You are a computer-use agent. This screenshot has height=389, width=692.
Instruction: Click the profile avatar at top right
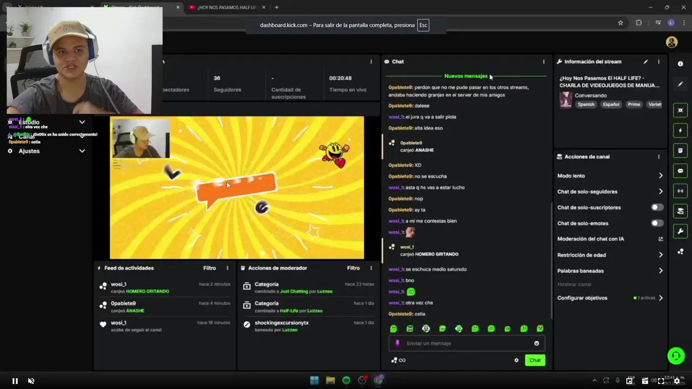(671, 42)
